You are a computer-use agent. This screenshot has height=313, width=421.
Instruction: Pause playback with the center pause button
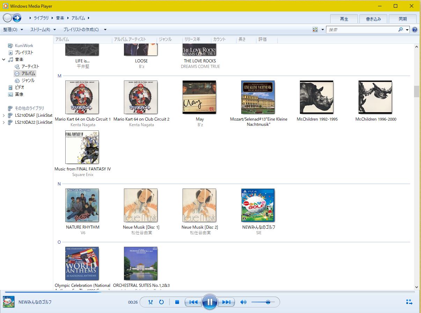click(209, 302)
